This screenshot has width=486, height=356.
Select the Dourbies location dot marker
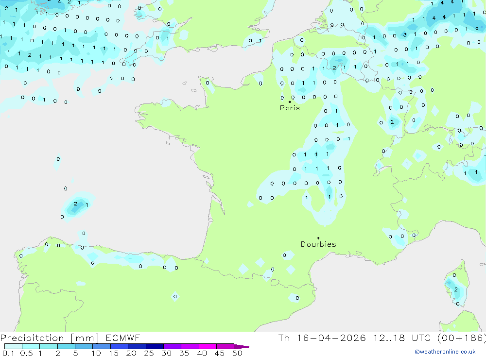[x=318, y=238]
